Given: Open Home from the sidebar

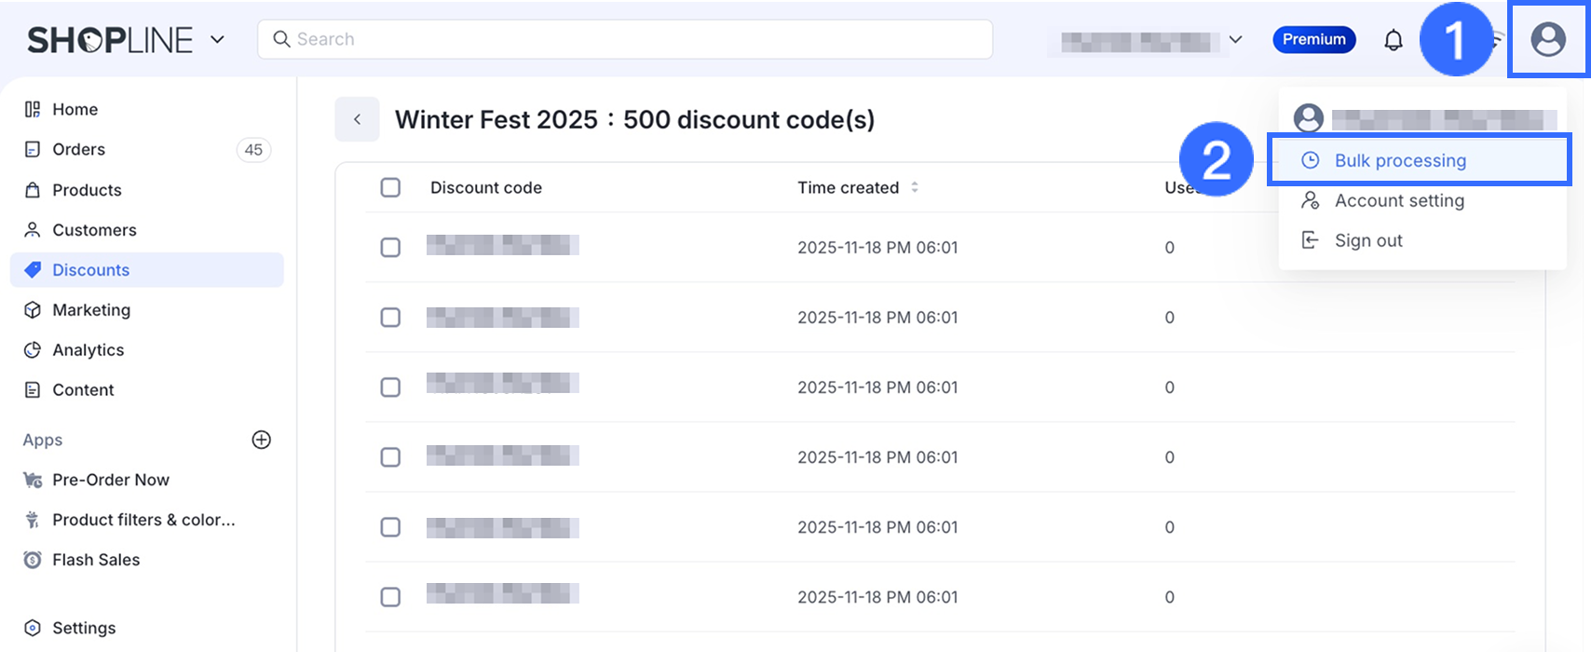Looking at the screenshot, I should tap(75, 109).
